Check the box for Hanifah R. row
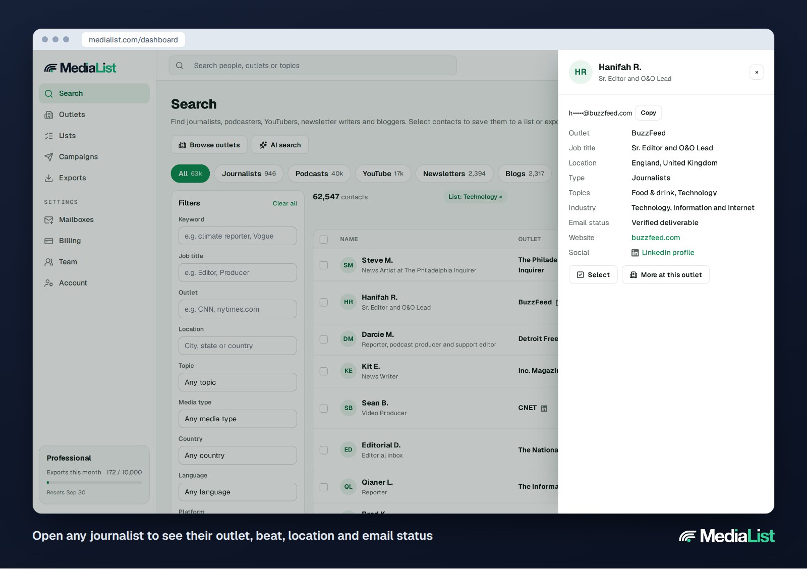 tap(324, 302)
